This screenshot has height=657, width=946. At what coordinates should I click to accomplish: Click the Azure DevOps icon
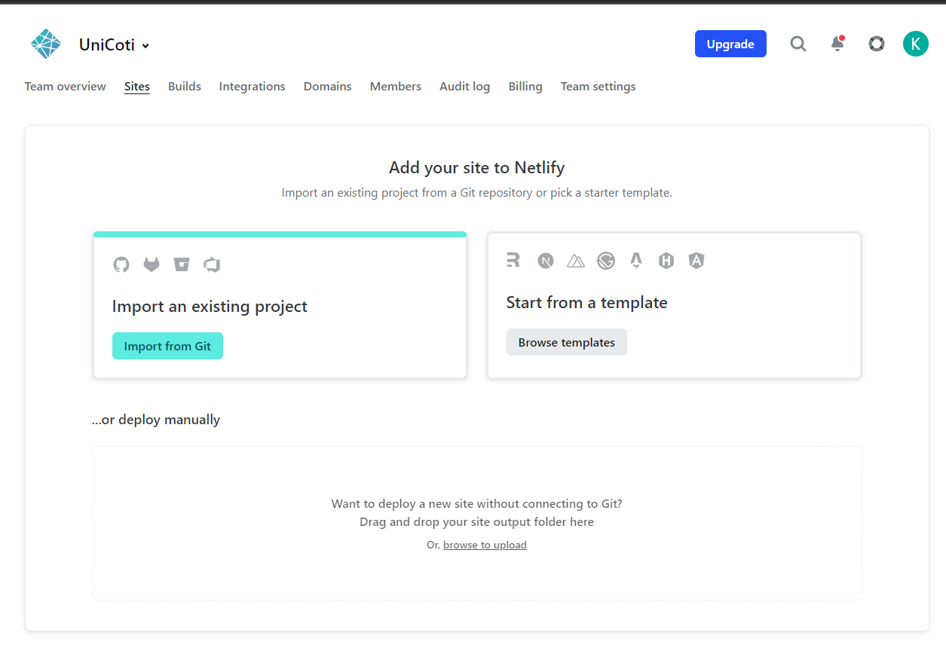[212, 264]
